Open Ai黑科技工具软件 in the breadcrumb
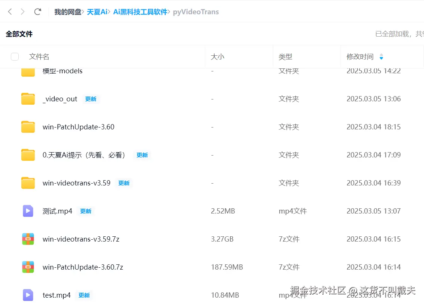 coord(140,12)
